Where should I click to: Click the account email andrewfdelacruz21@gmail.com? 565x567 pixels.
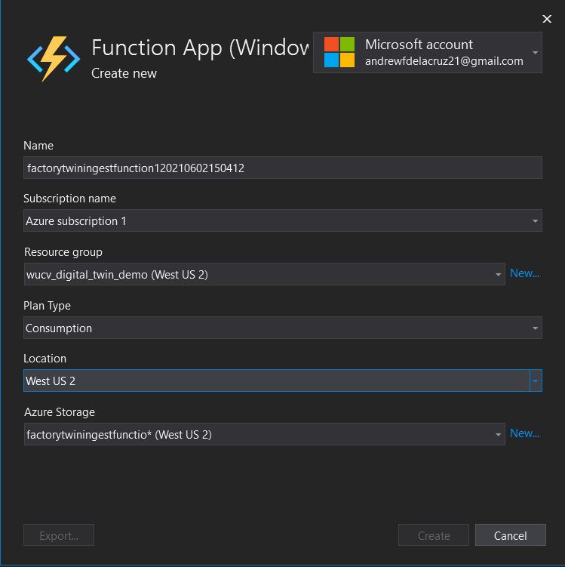point(444,61)
